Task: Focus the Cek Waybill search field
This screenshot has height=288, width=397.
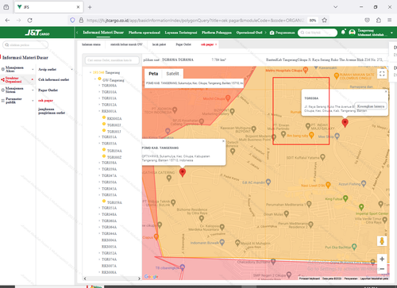Action: pos(318,33)
